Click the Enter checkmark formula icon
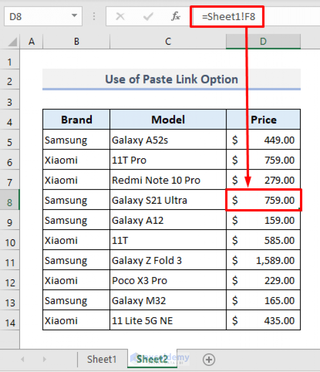This screenshot has height=372, width=320. click(148, 17)
